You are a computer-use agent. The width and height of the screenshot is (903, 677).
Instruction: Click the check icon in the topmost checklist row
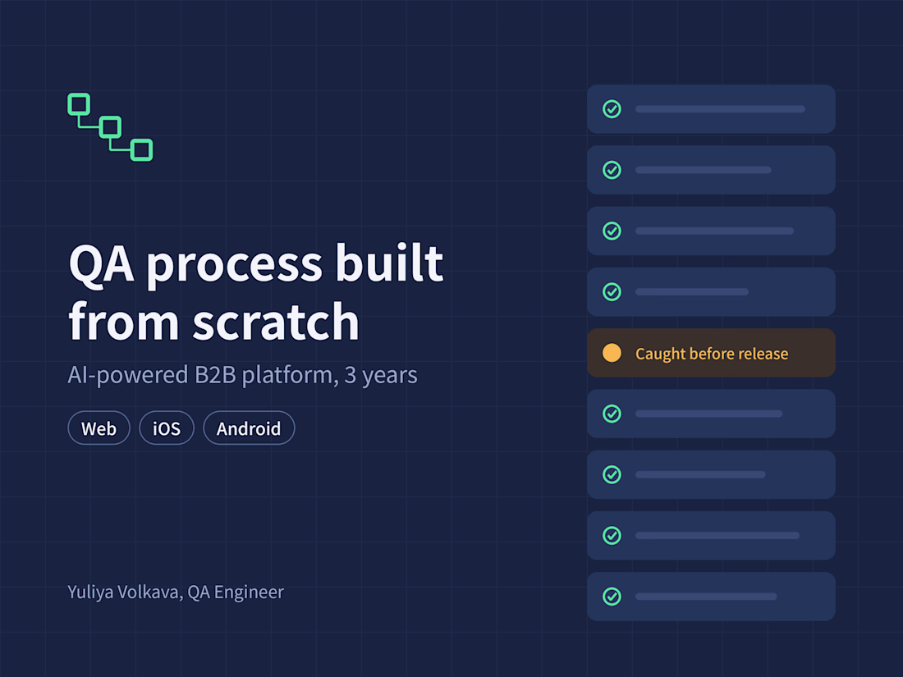[x=612, y=109]
